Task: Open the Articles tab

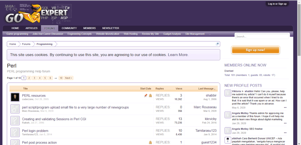Action: coord(31,28)
